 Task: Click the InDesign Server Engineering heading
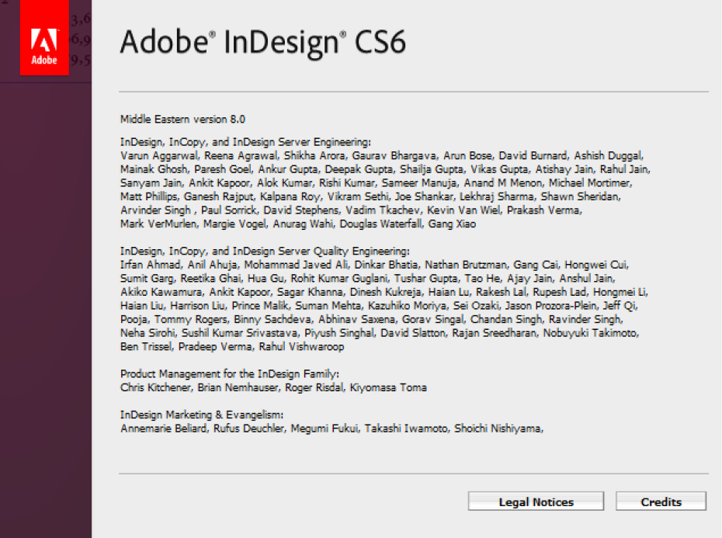point(245,142)
